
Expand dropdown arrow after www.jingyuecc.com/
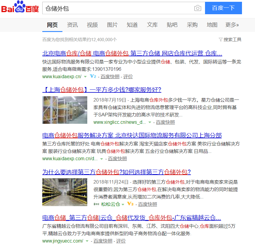coord(87,241)
